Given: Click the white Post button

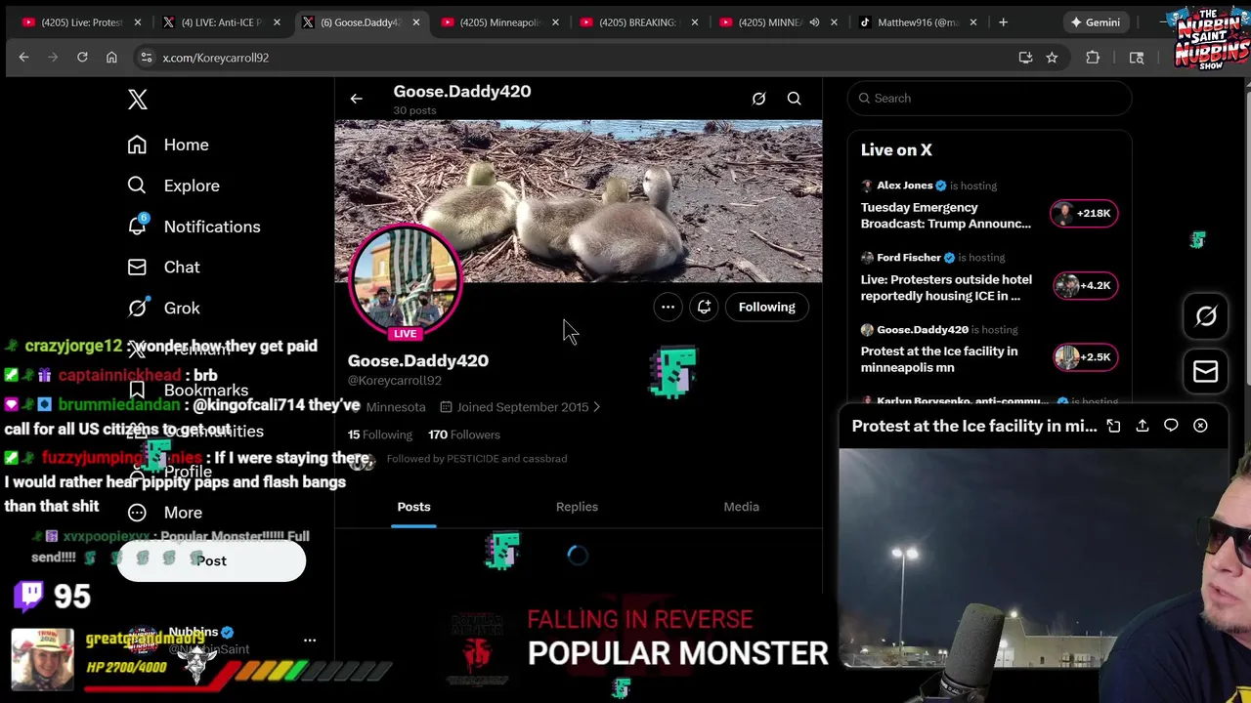Looking at the screenshot, I should (211, 560).
